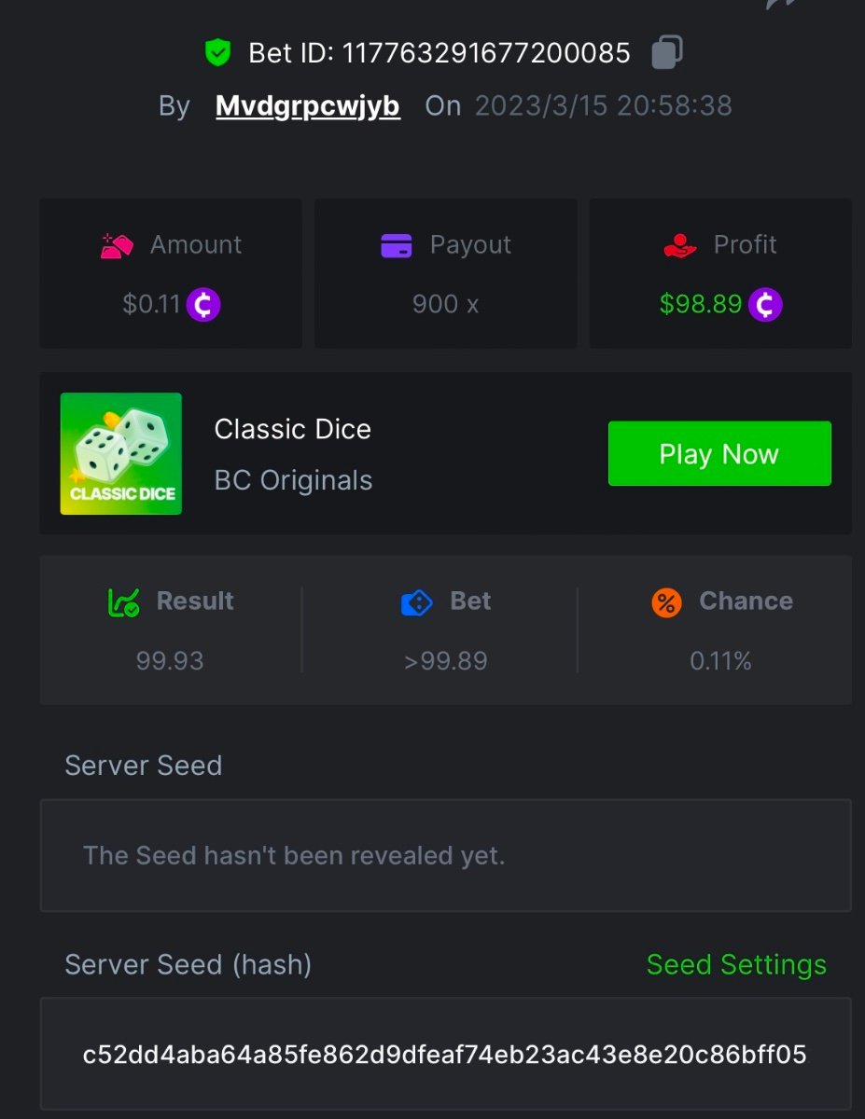Open Seed Settings link
865x1119 pixels.
736,964
